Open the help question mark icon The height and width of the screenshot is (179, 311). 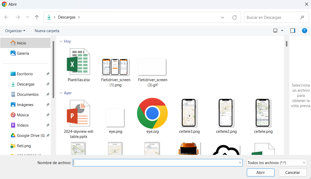pyautogui.click(x=304, y=31)
